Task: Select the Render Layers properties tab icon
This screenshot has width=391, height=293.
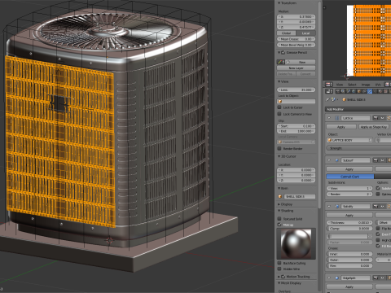Action: click(x=343, y=91)
